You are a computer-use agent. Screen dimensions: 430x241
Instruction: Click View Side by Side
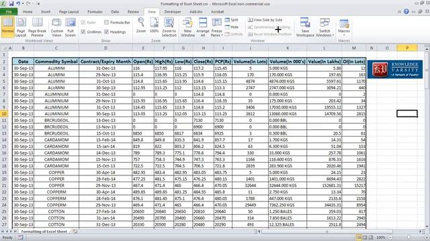coord(265,20)
